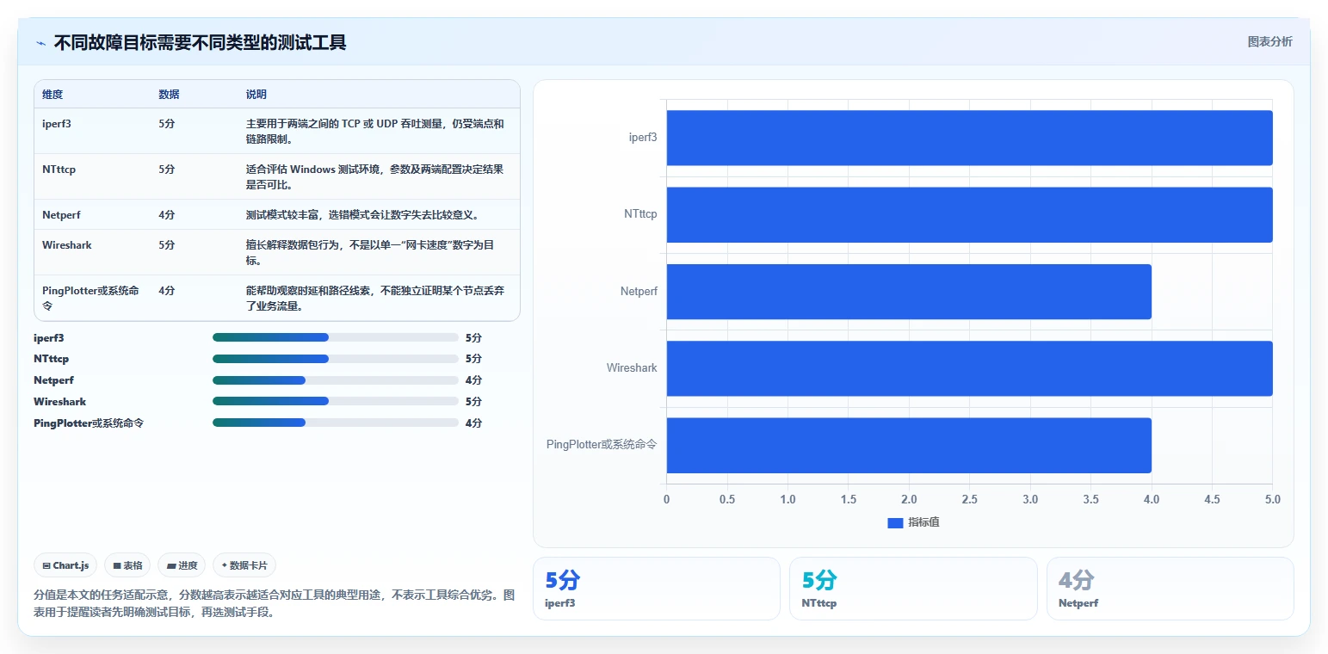The height and width of the screenshot is (654, 1328).
Task: Click the 维度 column header
Action: [x=53, y=95]
